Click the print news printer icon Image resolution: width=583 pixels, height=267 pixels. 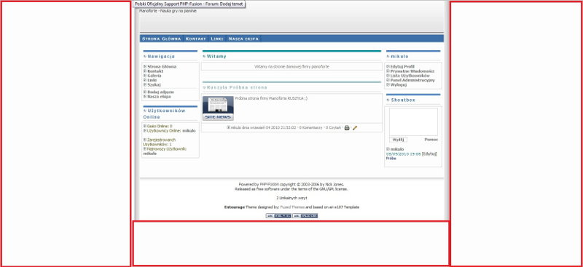(x=347, y=128)
